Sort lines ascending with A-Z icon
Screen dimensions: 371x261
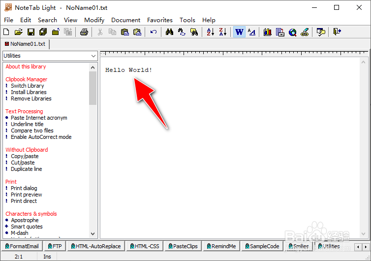click(x=210, y=32)
